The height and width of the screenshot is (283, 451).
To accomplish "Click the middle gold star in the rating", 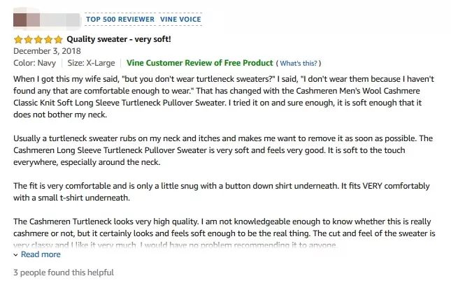I will [x=38, y=39].
